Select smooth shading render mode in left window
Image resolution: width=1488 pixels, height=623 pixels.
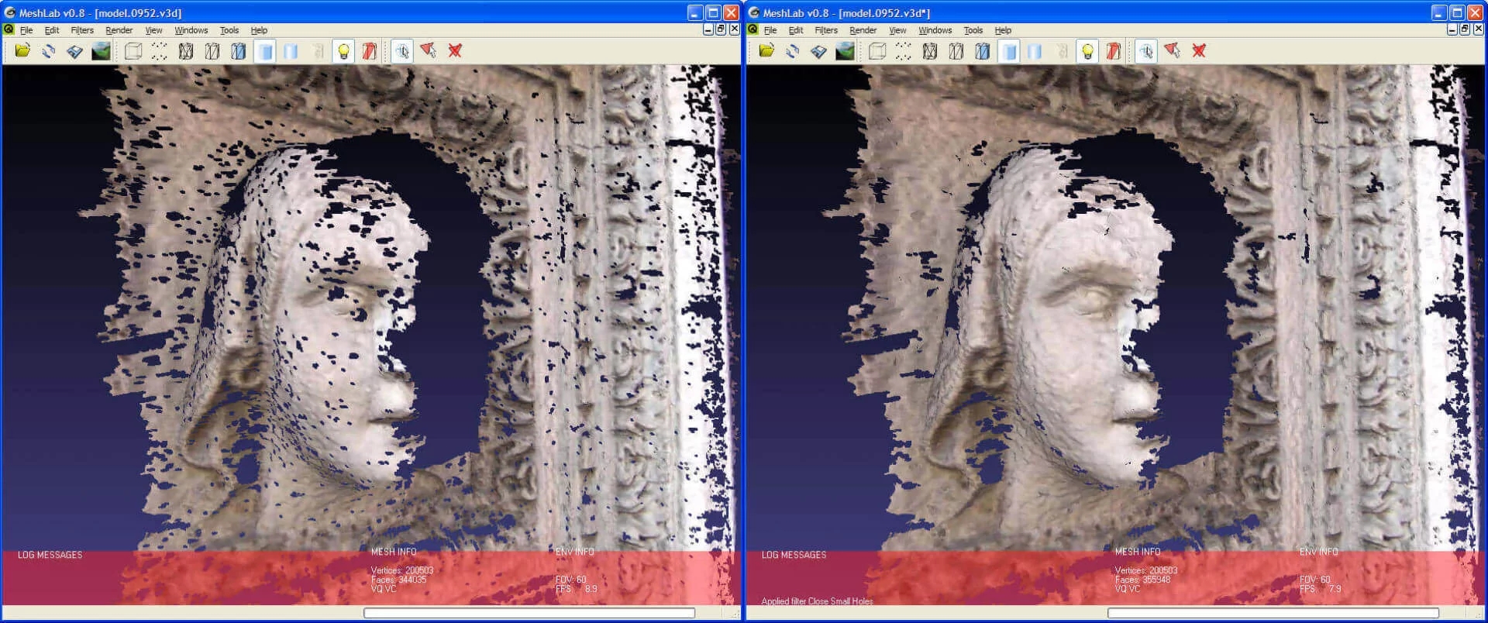(291, 51)
